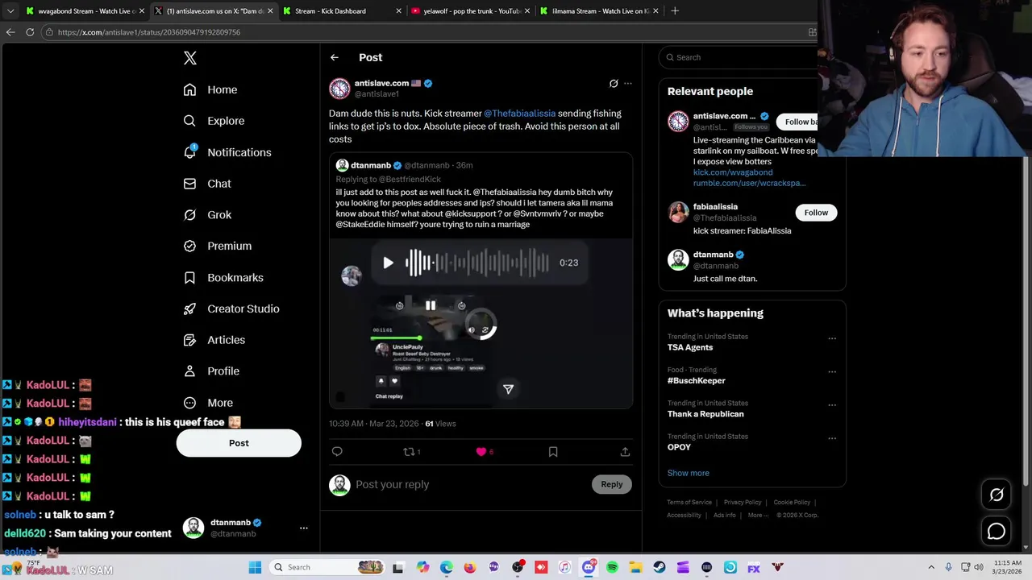This screenshot has width=1032, height=580.
Task: Open the Terms of Service link
Action: pos(689,502)
